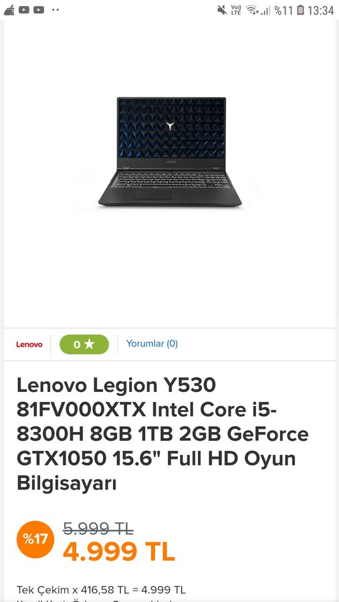The image size is (339, 602).
Task: Tap the second YouTube notification icon
Action: (x=38, y=10)
